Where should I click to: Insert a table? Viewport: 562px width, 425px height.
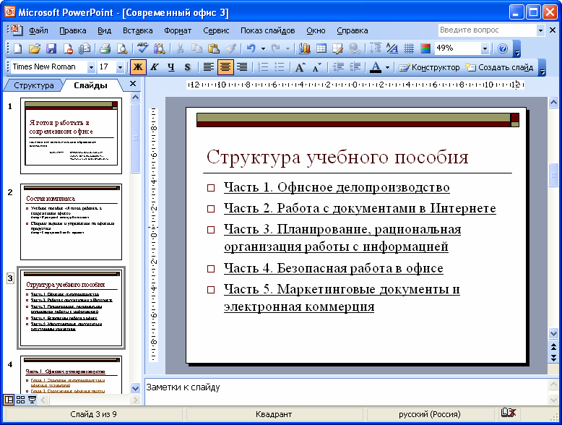point(321,48)
